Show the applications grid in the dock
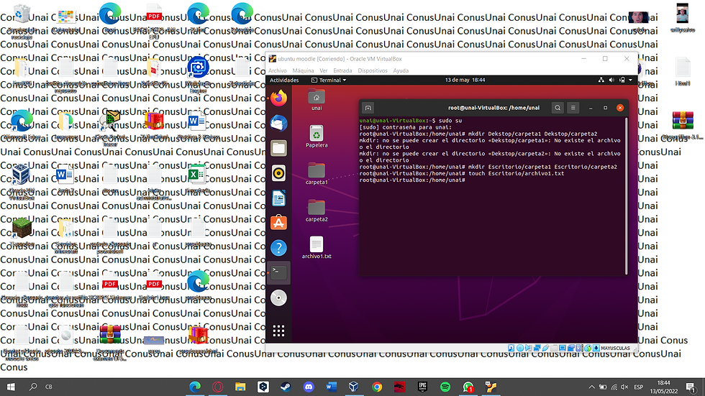This screenshot has width=705, height=396. (278, 331)
